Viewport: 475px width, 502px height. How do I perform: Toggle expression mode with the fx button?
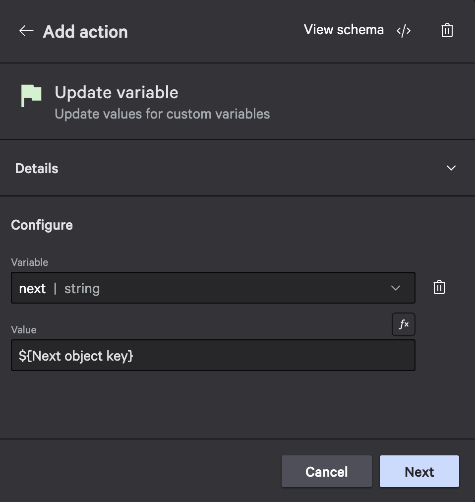403,324
